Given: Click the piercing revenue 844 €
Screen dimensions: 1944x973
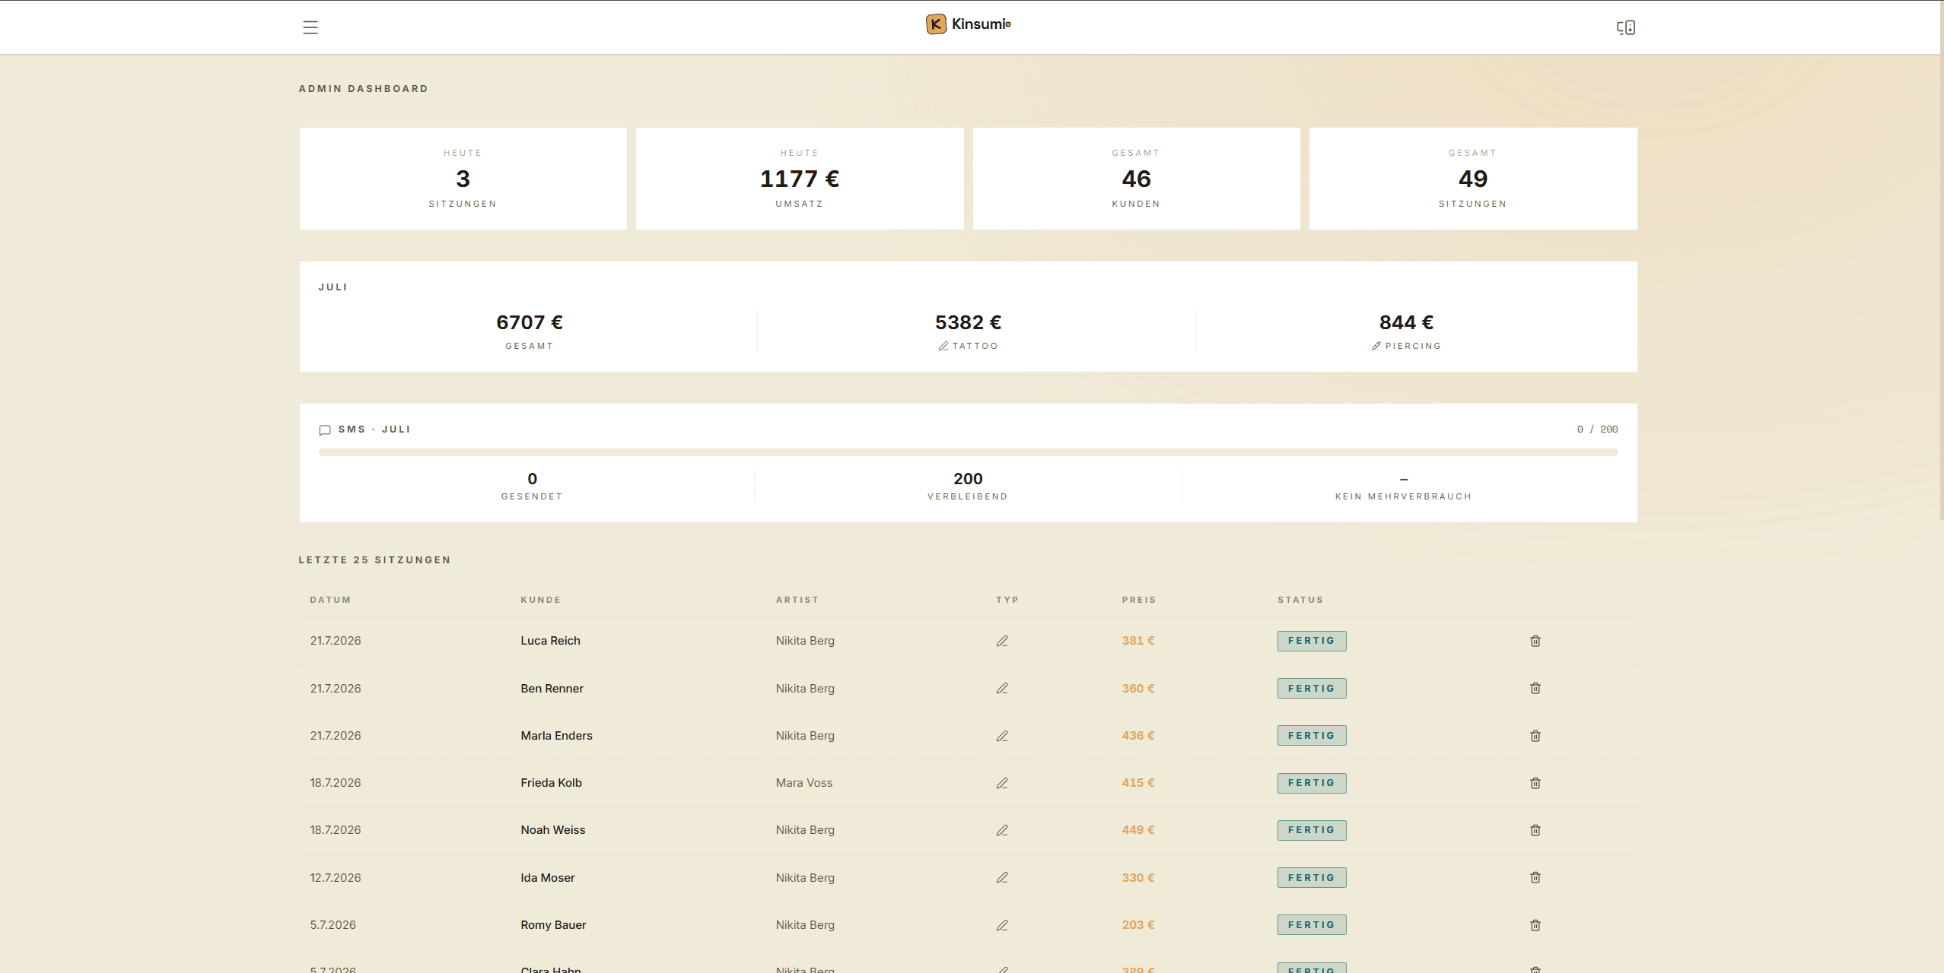Looking at the screenshot, I should click(x=1406, y=322).
